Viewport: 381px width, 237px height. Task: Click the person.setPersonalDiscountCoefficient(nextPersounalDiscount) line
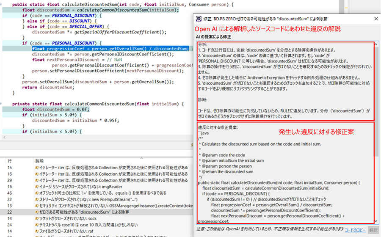108,71
